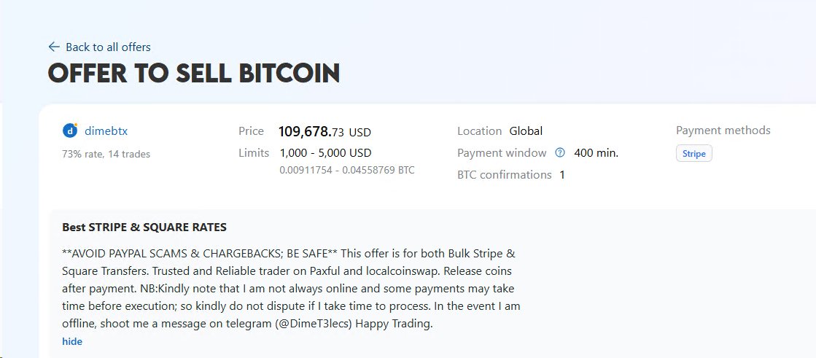Image resolution: width=816 pixels, height=358 pixels.
Task: Click the 400 min. payment window value
Action: tap(596, 153)
